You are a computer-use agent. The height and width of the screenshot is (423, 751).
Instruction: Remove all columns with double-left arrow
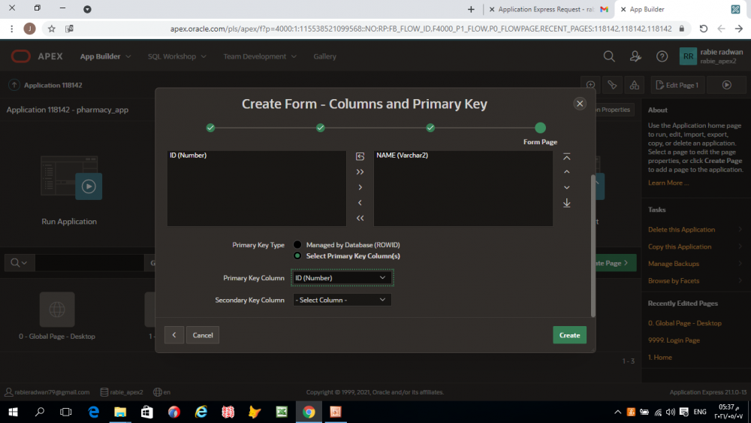pos(360,218)
